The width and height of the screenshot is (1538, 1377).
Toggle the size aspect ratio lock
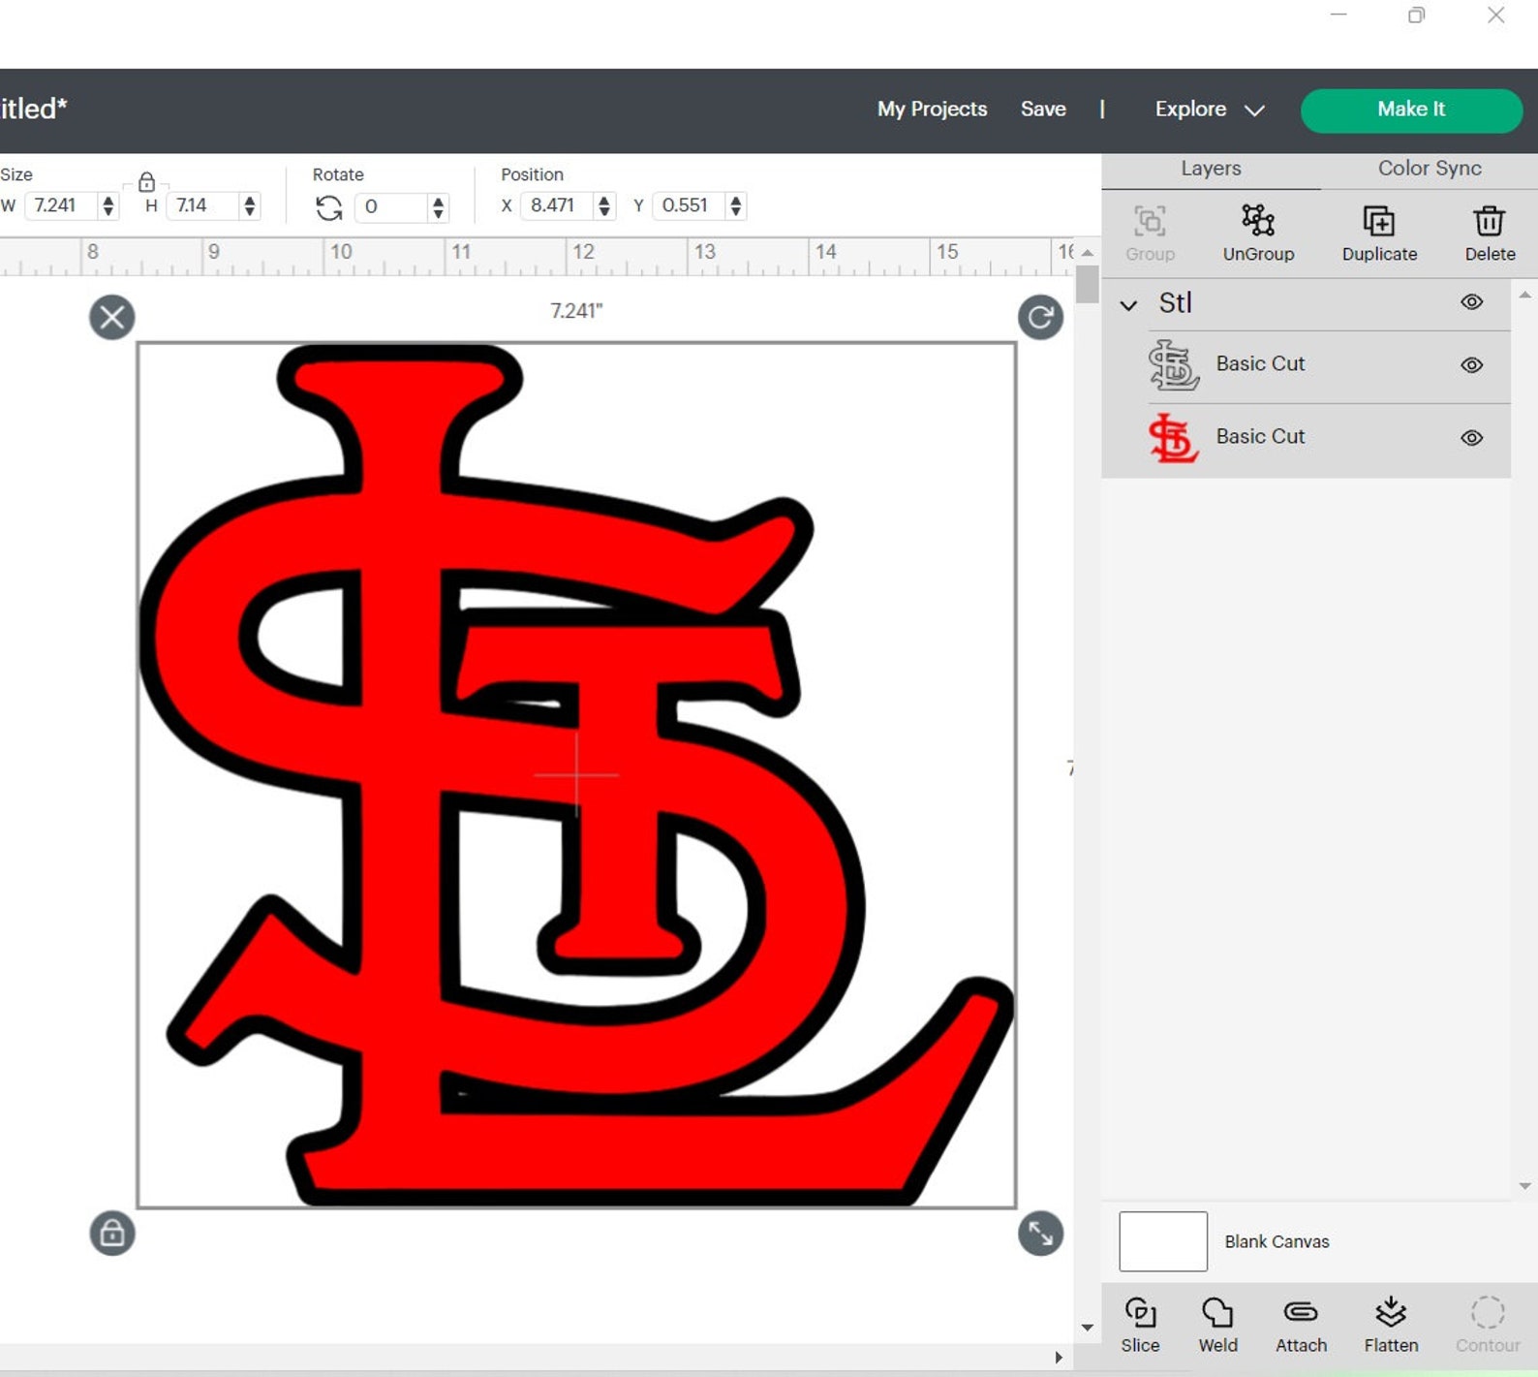click(x=146, y=182)
